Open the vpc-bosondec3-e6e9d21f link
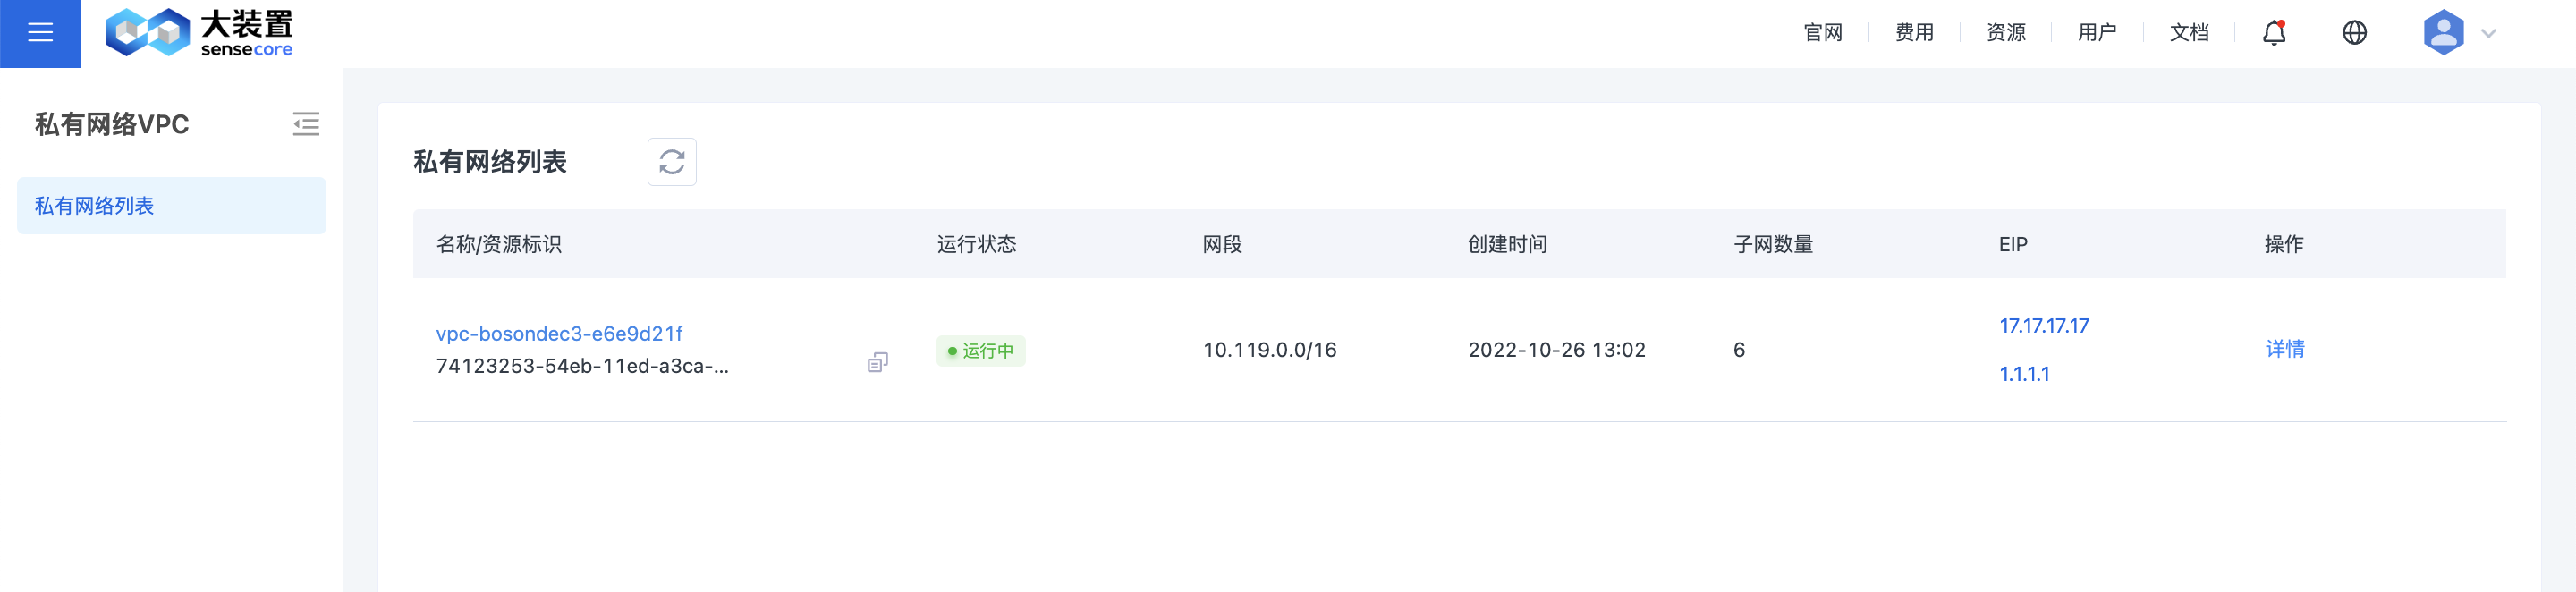The width and height of the screenshot is (2576, 592). (559, 334)
